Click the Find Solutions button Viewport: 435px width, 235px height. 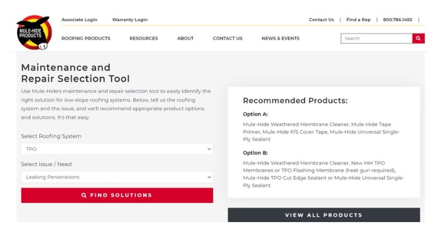coord(117,196)
